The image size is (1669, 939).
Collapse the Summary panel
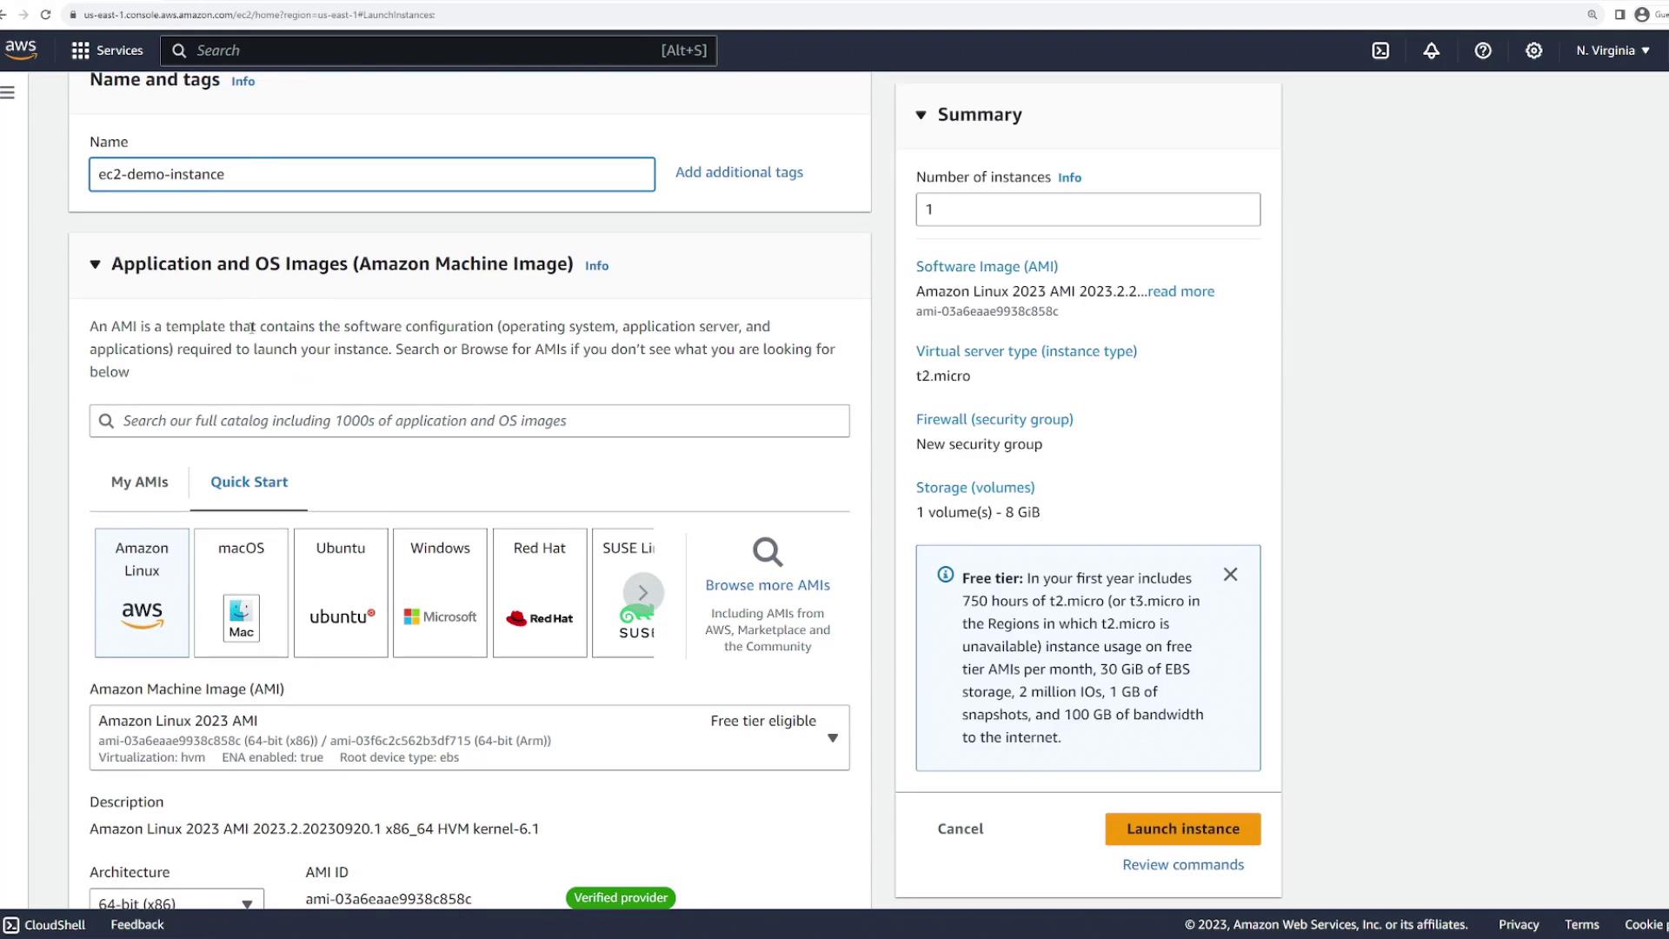[921, 115]
